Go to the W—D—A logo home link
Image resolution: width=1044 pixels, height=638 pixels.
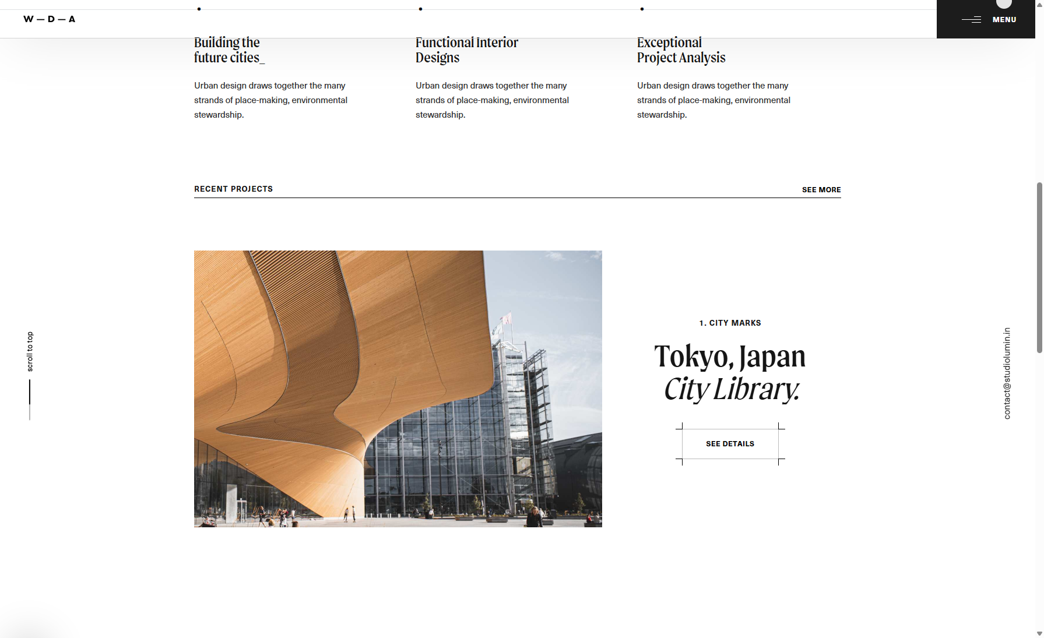pos(50,19)
